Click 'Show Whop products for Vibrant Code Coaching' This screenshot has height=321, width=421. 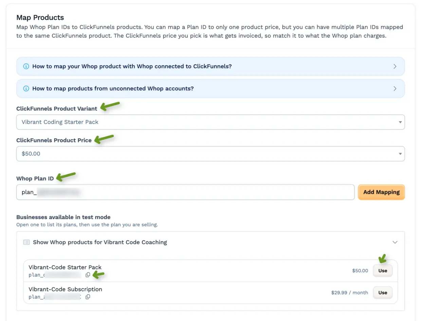coord(100,242)
